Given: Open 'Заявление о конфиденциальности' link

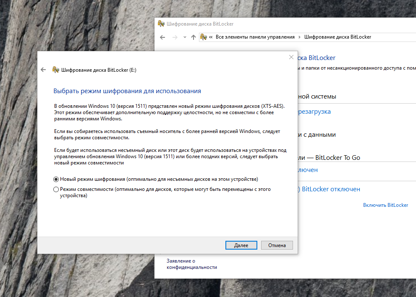Looking at the screenshot, I should tap(192, 264).
